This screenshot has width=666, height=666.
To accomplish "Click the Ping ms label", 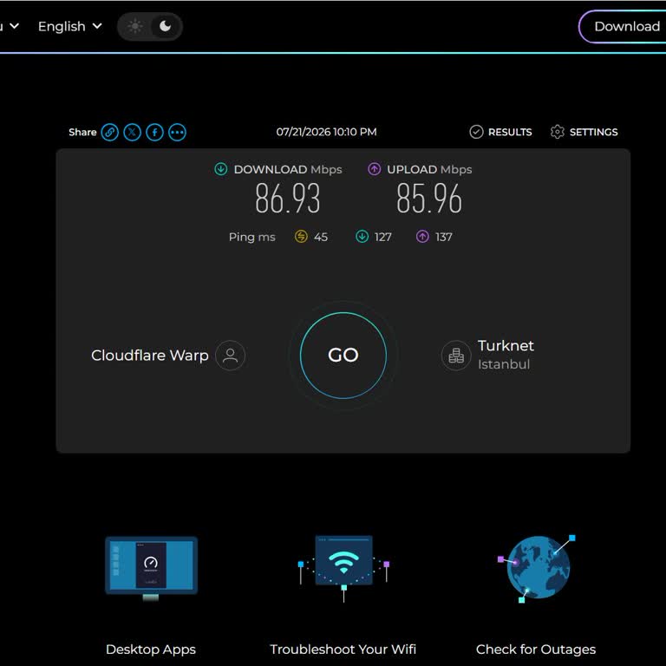I will pyautogui.click(x=251, y=237).
